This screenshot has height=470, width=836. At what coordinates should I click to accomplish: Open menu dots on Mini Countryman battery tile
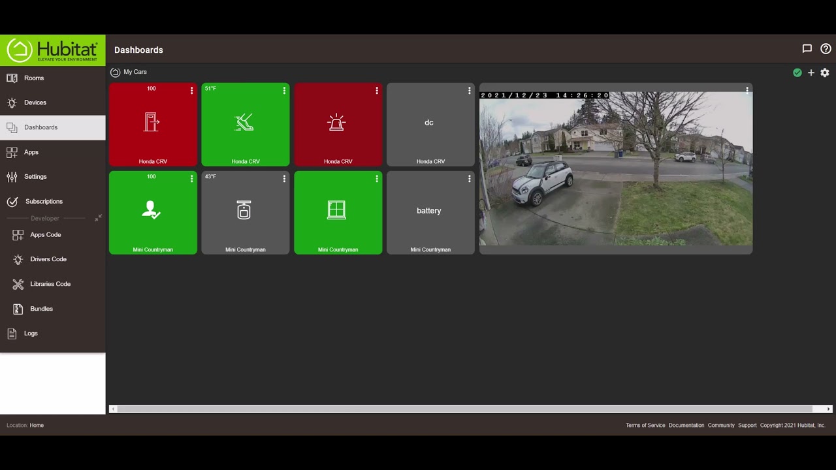pos(469,179)
